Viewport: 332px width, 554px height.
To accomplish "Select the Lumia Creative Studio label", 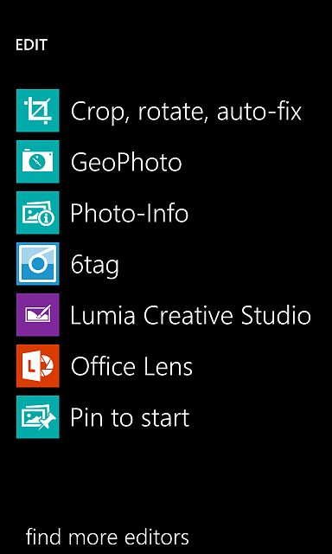I will tap(190, 315).
